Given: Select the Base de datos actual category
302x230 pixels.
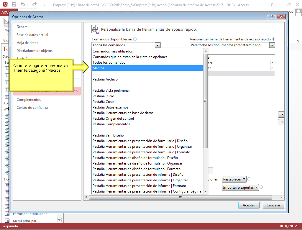Looking at the screenshot, I should click(x=32, y=35).
